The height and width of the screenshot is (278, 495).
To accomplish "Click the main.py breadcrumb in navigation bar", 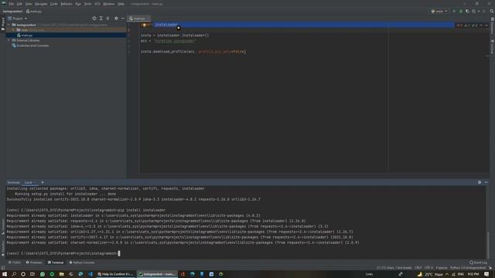I will pyautogui.click(x=34, y=12).
